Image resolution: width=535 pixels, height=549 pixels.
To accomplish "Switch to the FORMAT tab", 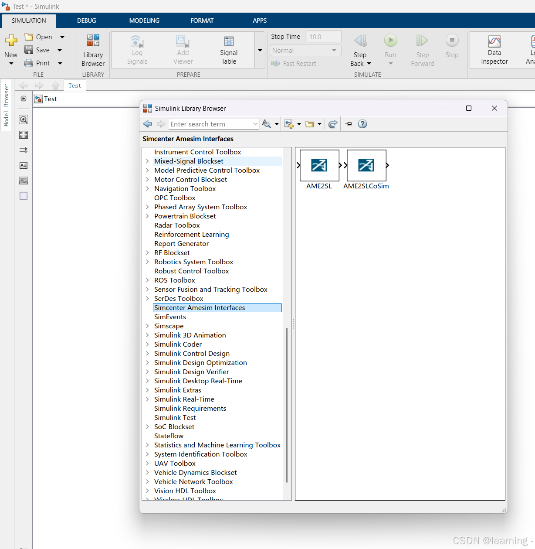I will point(202,20).
